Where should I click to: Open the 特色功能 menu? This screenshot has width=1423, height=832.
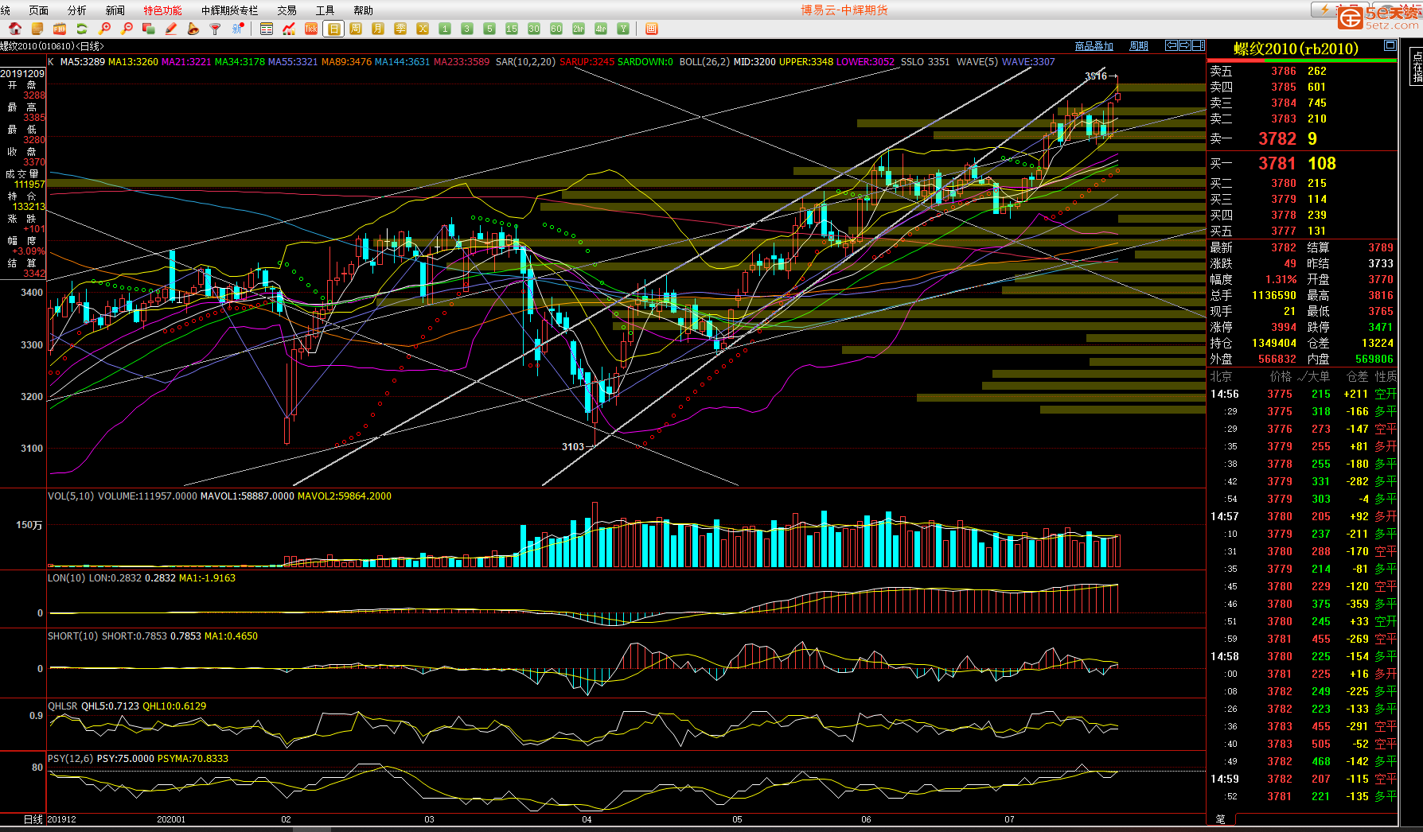click(162, 10)
